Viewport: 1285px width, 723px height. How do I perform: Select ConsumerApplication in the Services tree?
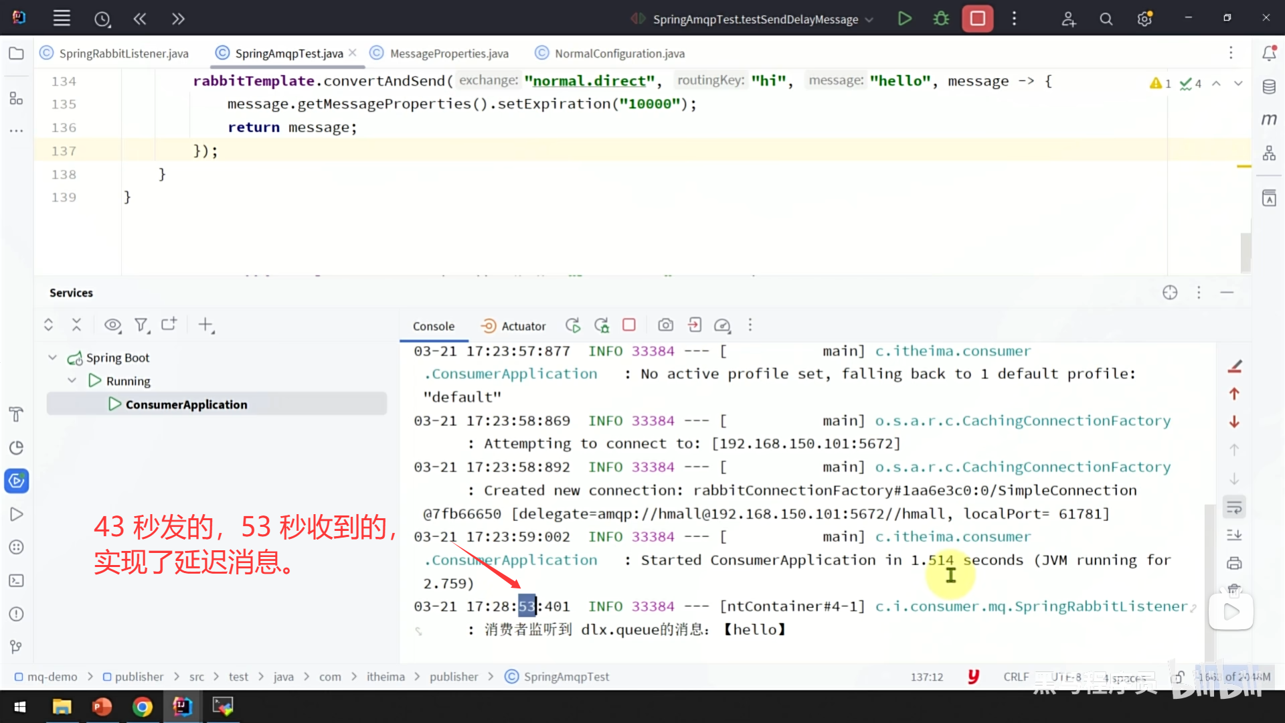click(x=186, y=404)
